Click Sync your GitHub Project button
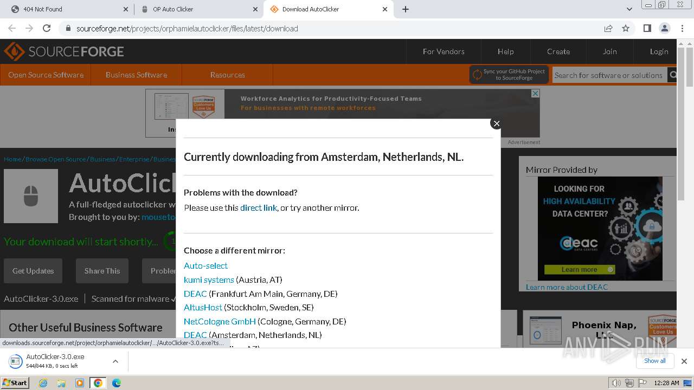Image resolution: width=694 pixels, height=390 pixels. [x=509, y=75]
